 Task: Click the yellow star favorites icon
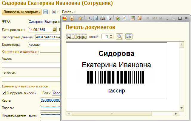80,18
